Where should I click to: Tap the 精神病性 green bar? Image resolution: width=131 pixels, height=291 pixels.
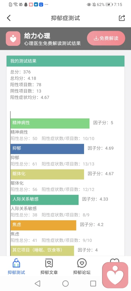[x=50, y=124]
